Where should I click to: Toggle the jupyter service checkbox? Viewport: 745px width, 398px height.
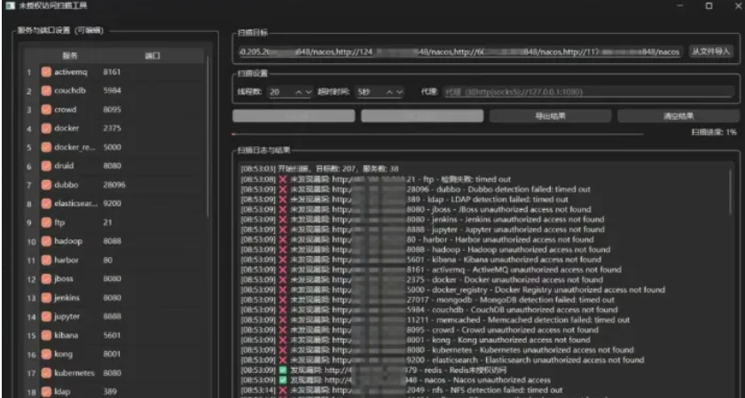click(x=46, y=316)
